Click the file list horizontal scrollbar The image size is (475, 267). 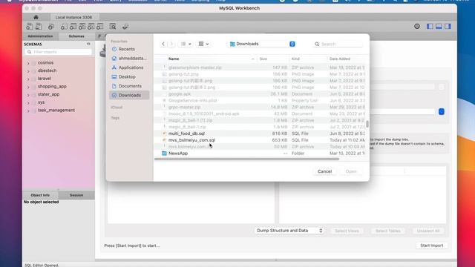(247, 159)
